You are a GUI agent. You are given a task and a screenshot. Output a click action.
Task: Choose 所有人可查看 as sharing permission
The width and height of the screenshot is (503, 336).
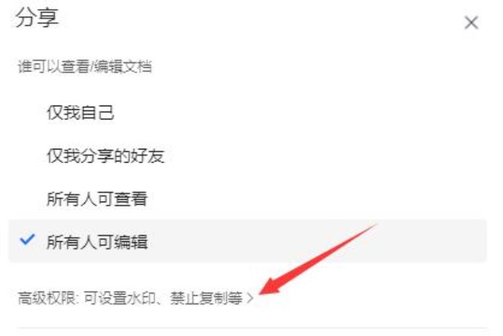pos(247,198)
